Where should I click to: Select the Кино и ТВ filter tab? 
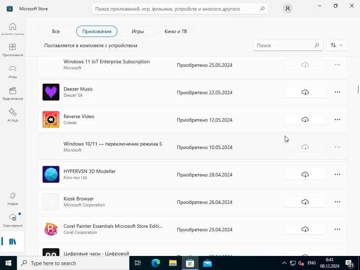click(x=176, y=31)
